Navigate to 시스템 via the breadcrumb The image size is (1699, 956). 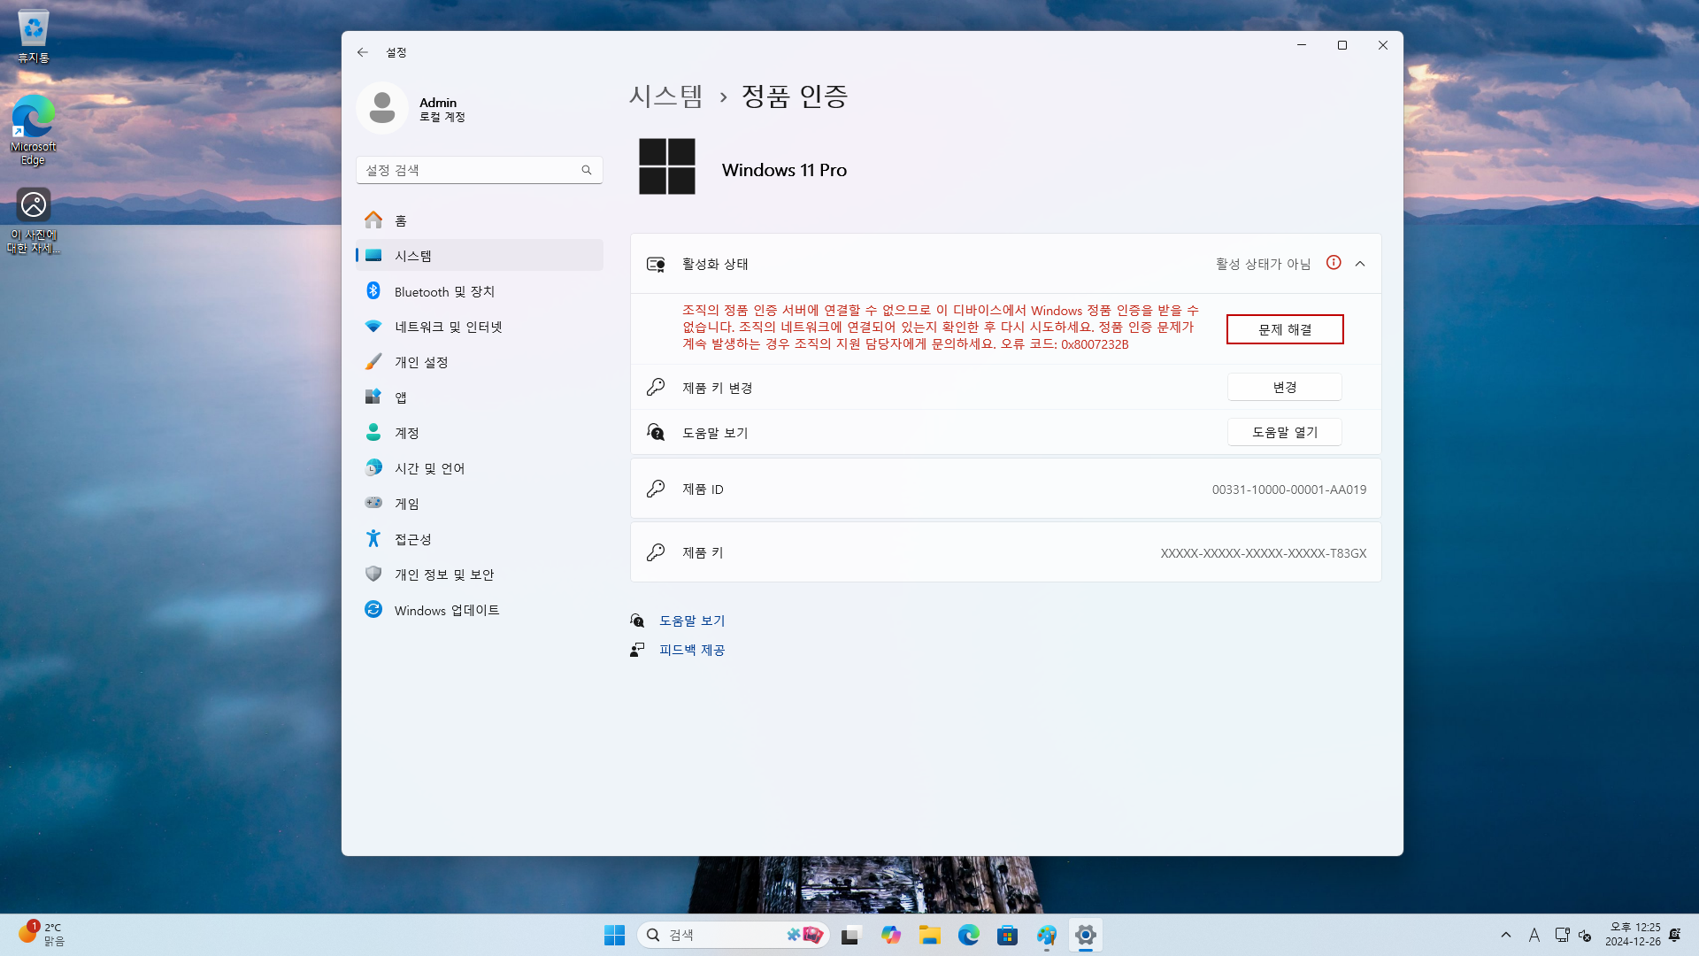665,96
